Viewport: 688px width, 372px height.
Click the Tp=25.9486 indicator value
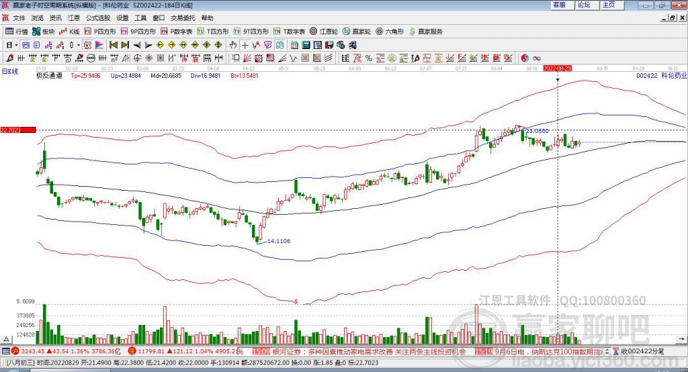point(85,75)
